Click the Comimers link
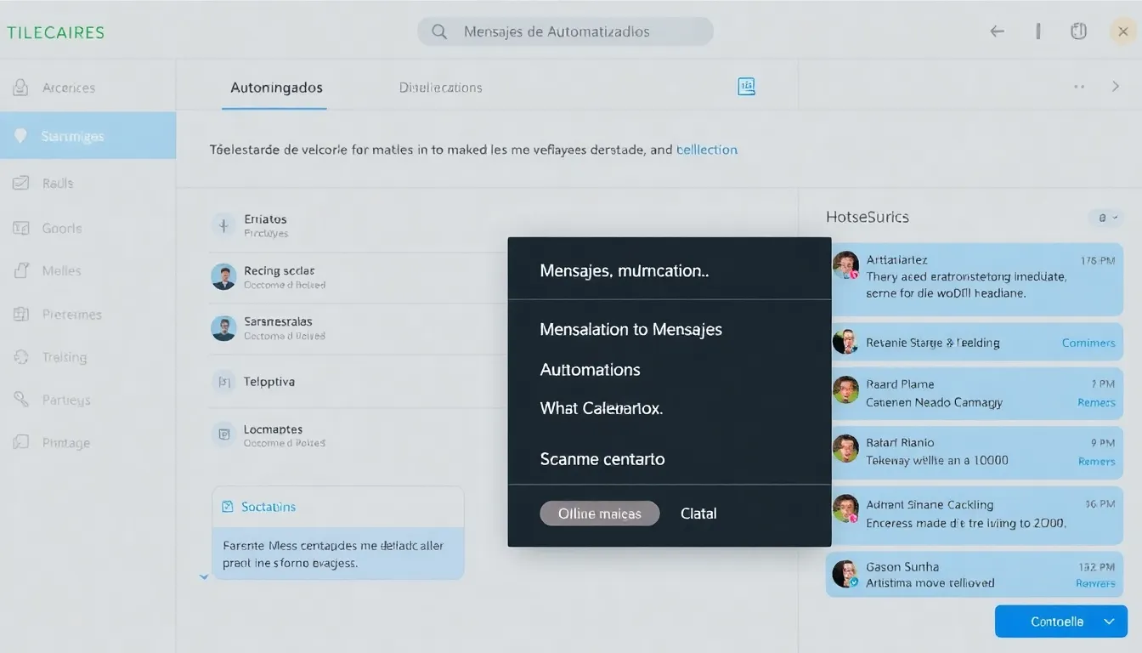This screenshot has height=653, width=1142. (x=1088, y=343)
